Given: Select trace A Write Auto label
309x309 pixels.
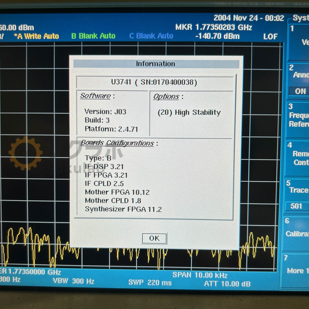Looking at the screenshot, I should click(x=37, y=36).
